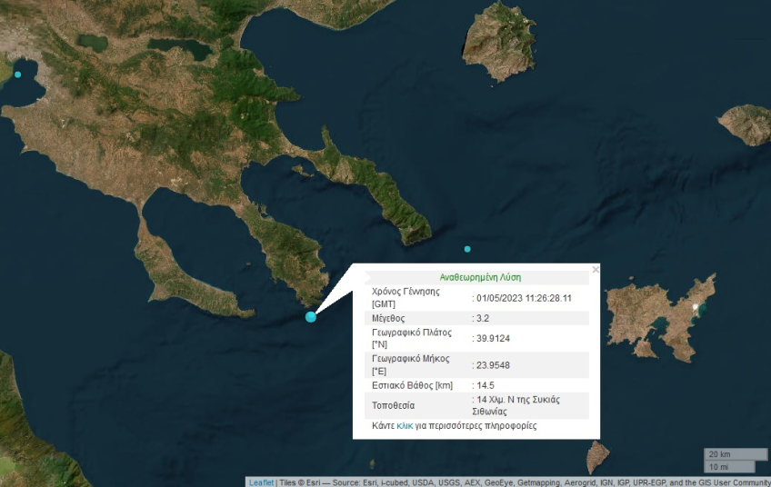Click the 20 km scale bar

click(736, 454)
